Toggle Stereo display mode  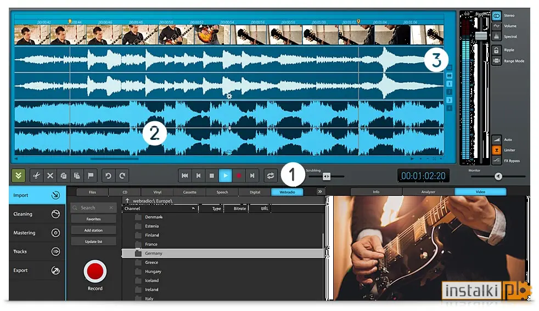pyautogui.click(x=496, y=16)
